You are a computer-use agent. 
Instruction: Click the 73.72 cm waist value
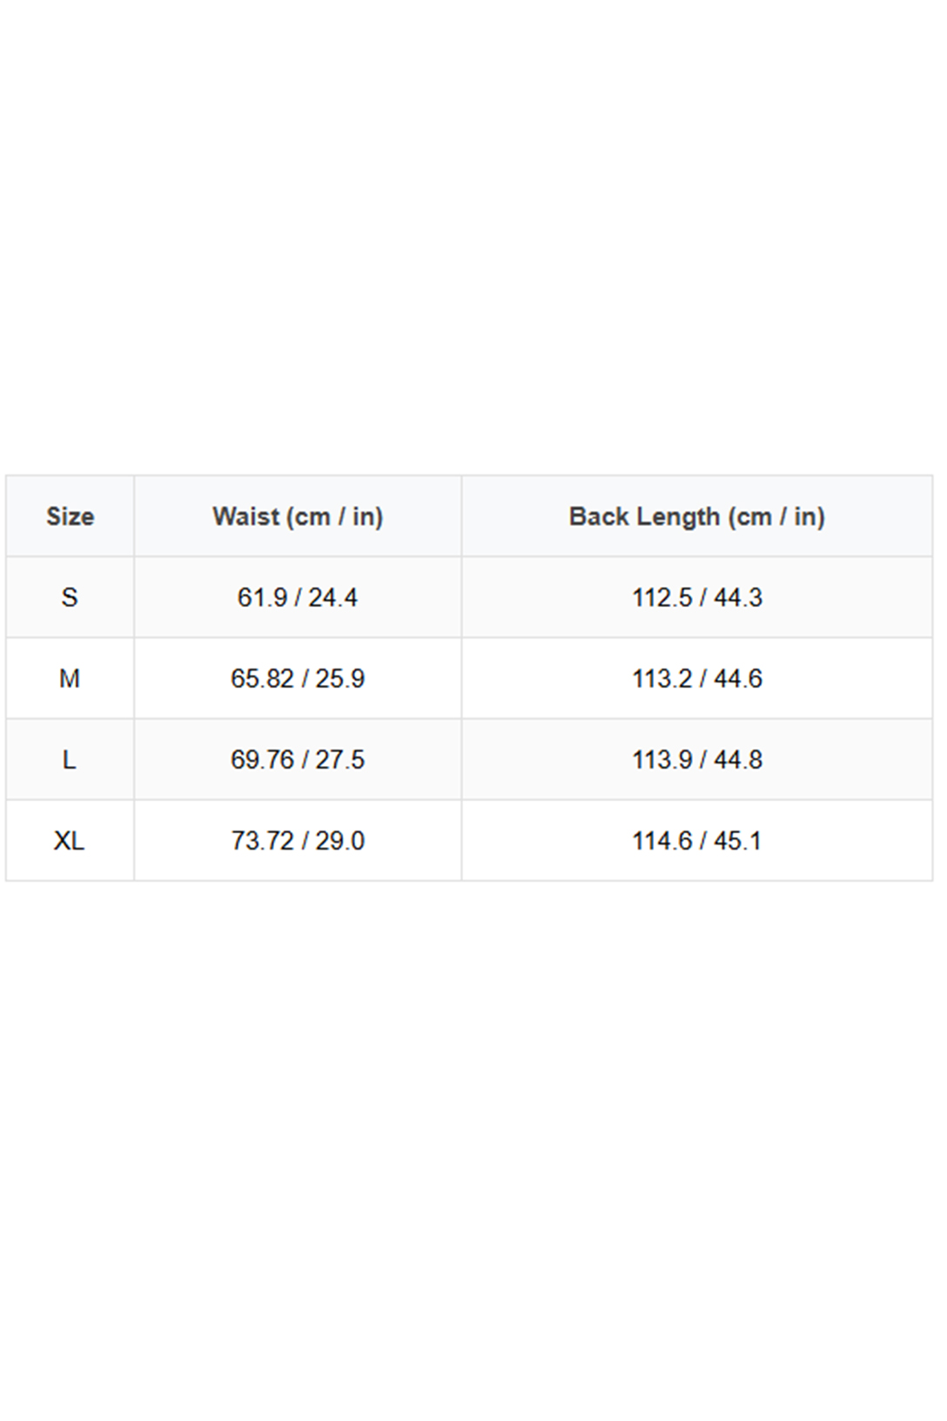tap(262, 841)
